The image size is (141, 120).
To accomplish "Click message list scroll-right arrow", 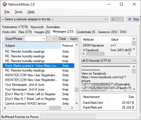I will pyautogui.click(x=72, y=108).
